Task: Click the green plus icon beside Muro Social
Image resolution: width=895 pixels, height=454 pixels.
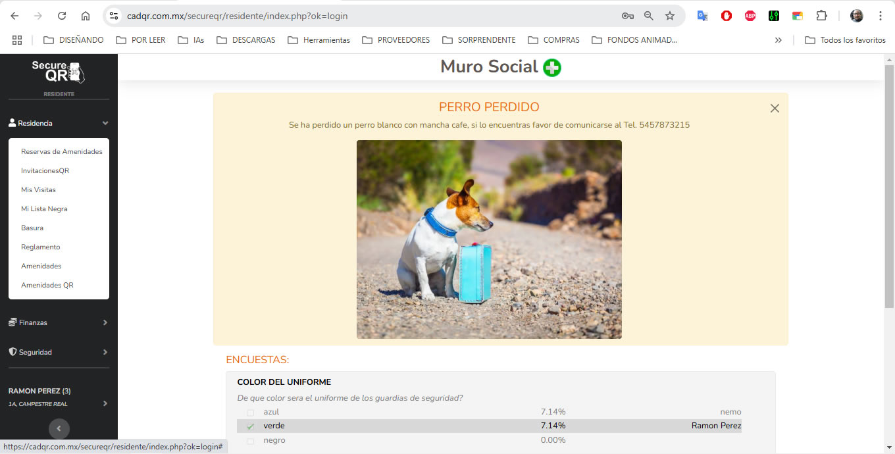Action: coord(552,67)
